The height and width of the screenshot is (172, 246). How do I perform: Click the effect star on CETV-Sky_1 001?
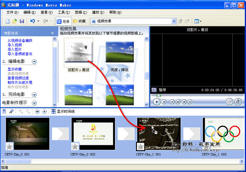coord(140,147)
